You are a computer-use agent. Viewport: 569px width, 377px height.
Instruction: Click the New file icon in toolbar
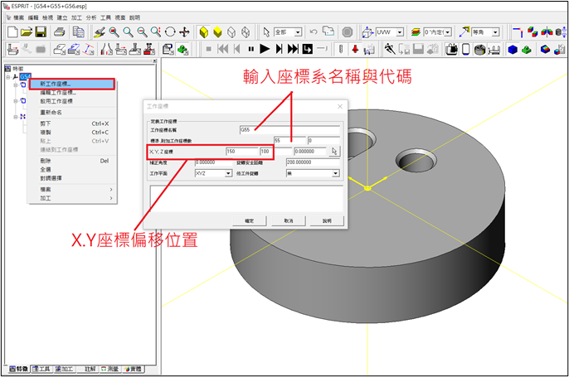coord(11,31)
